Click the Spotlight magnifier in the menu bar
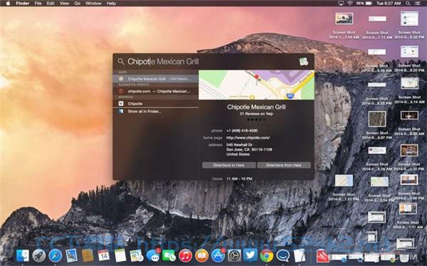 tap(408, 4)
